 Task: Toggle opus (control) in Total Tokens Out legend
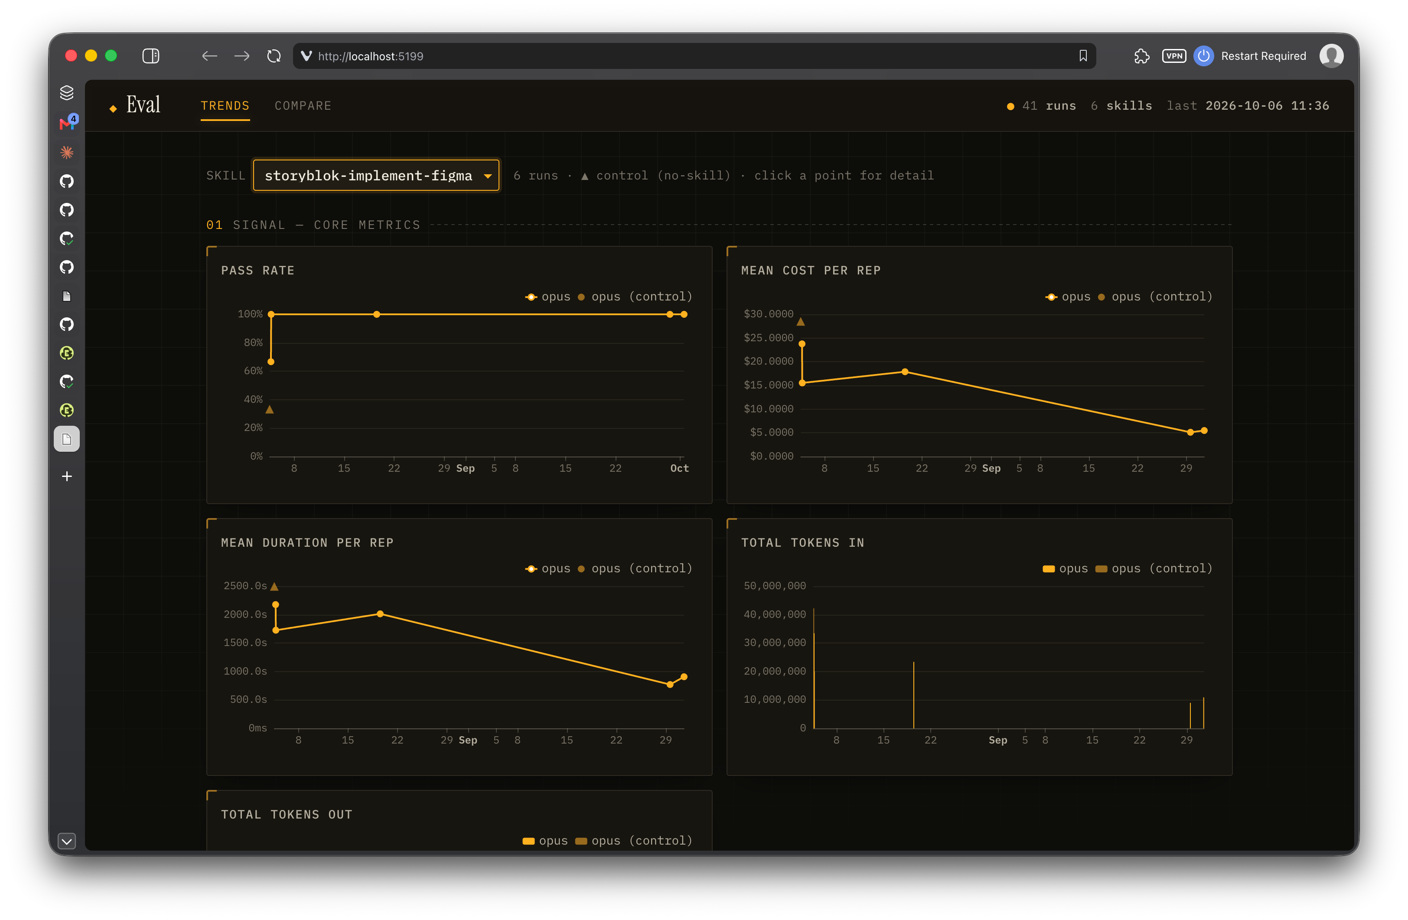tap(634, 841)
